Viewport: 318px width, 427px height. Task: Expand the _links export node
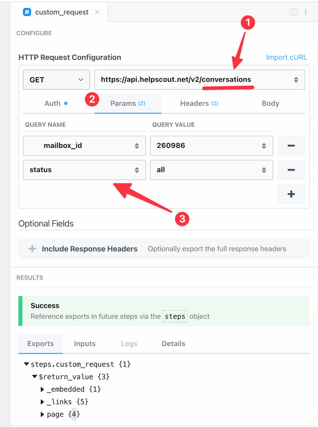click(x=42, y=402)
